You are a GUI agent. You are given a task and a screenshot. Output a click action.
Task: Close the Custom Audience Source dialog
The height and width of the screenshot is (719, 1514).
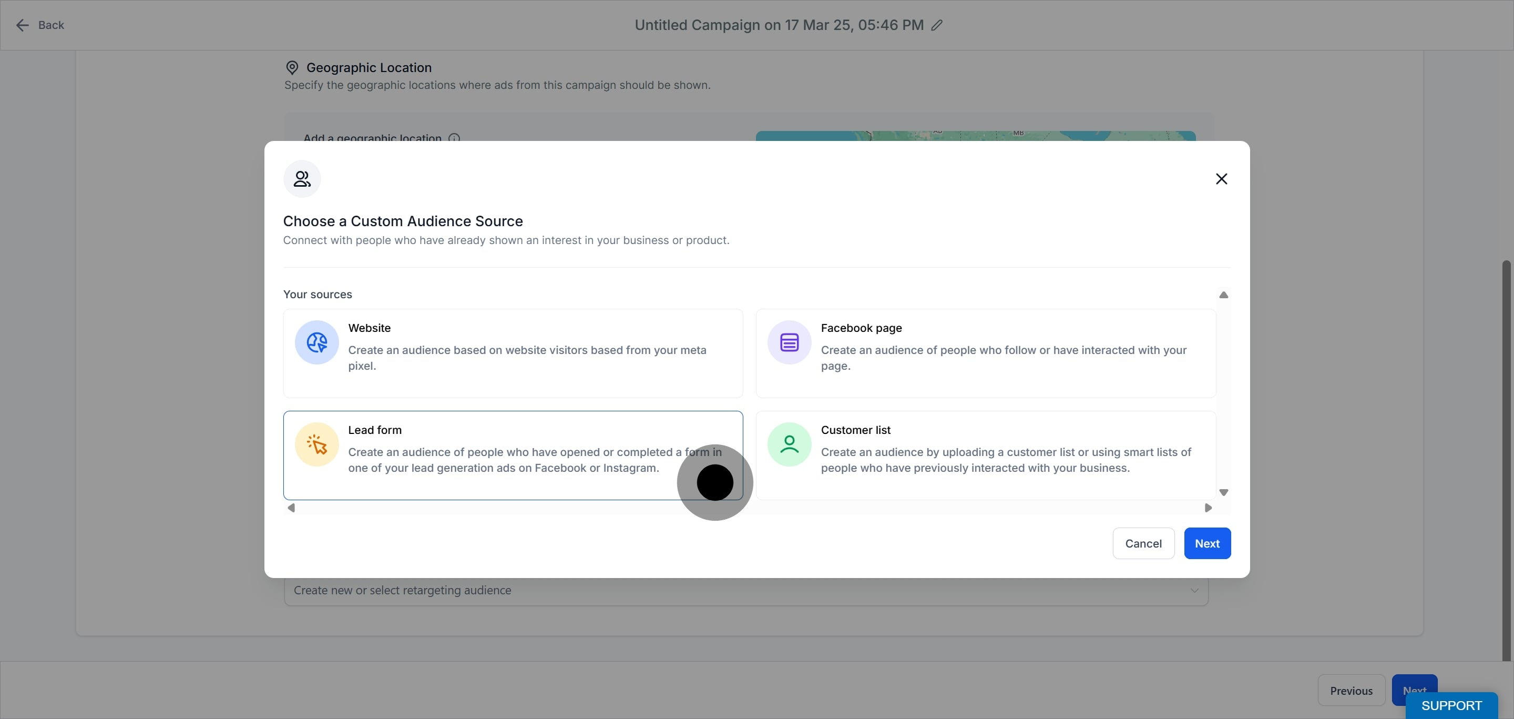1221,179
